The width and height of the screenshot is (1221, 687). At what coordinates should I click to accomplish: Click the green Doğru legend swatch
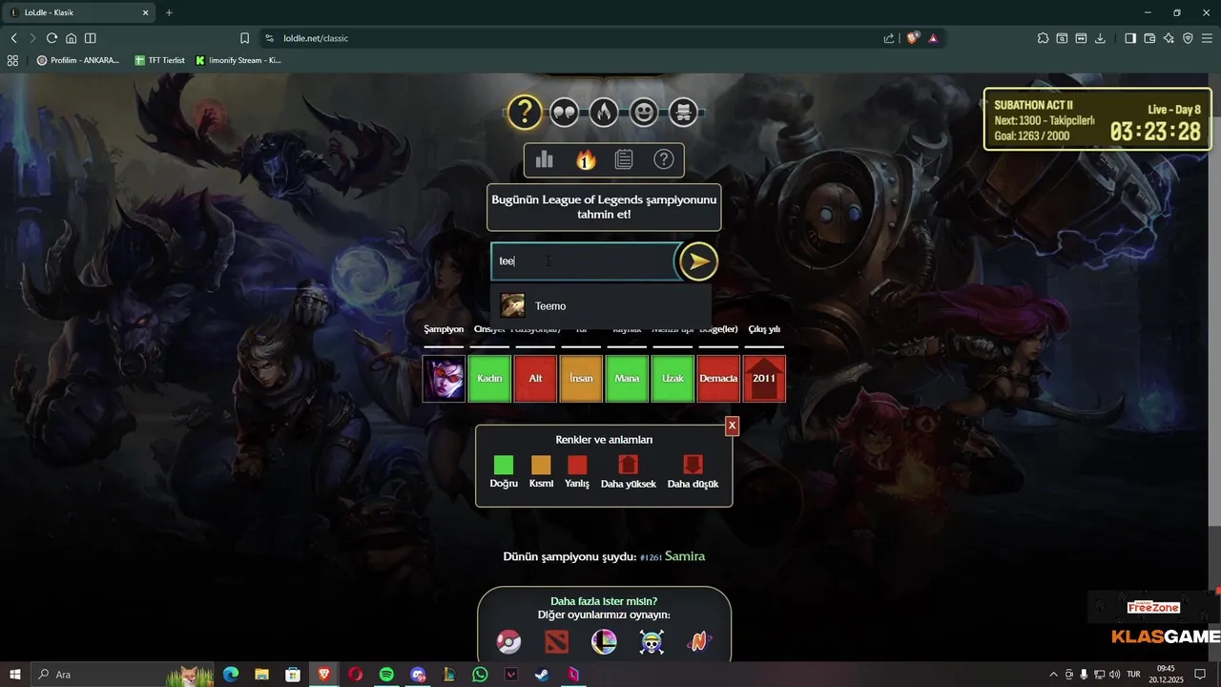coord(504,465)
